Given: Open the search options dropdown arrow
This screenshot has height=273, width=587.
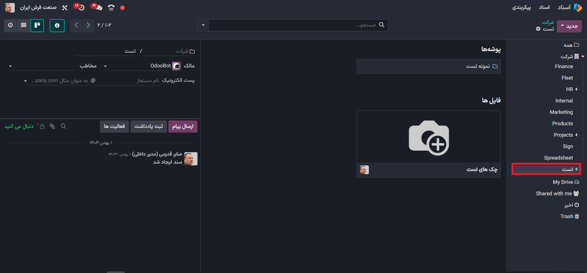Looking at the screenshot, I should 203,25.
